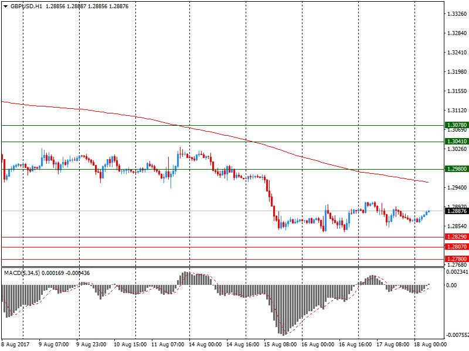Select the 1.31980 price axis value
Viewport: 469px width, 351px height.
457,71
